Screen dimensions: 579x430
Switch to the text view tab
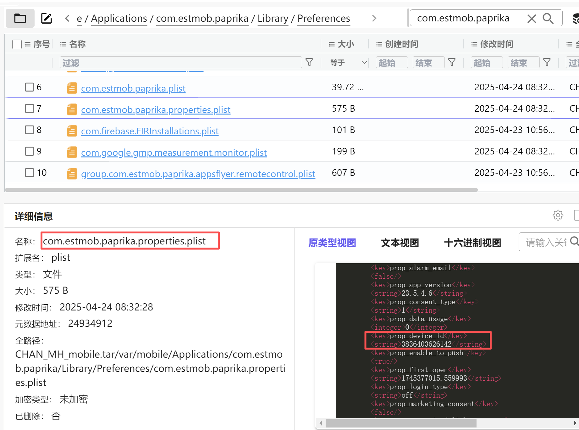click(400, 243)
